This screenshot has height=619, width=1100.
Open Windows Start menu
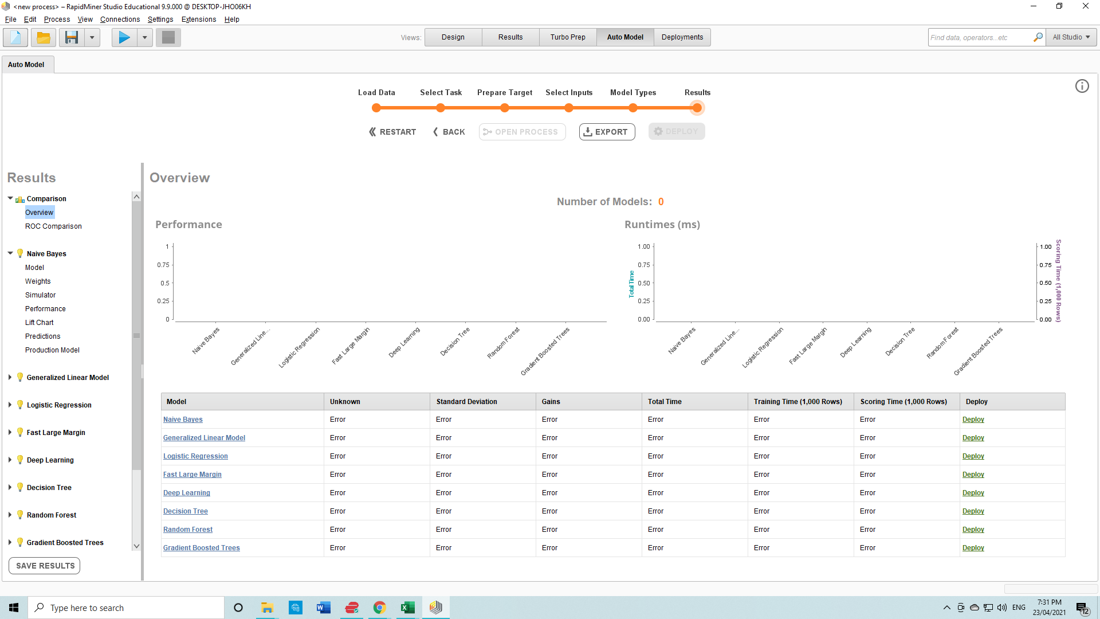14,608
